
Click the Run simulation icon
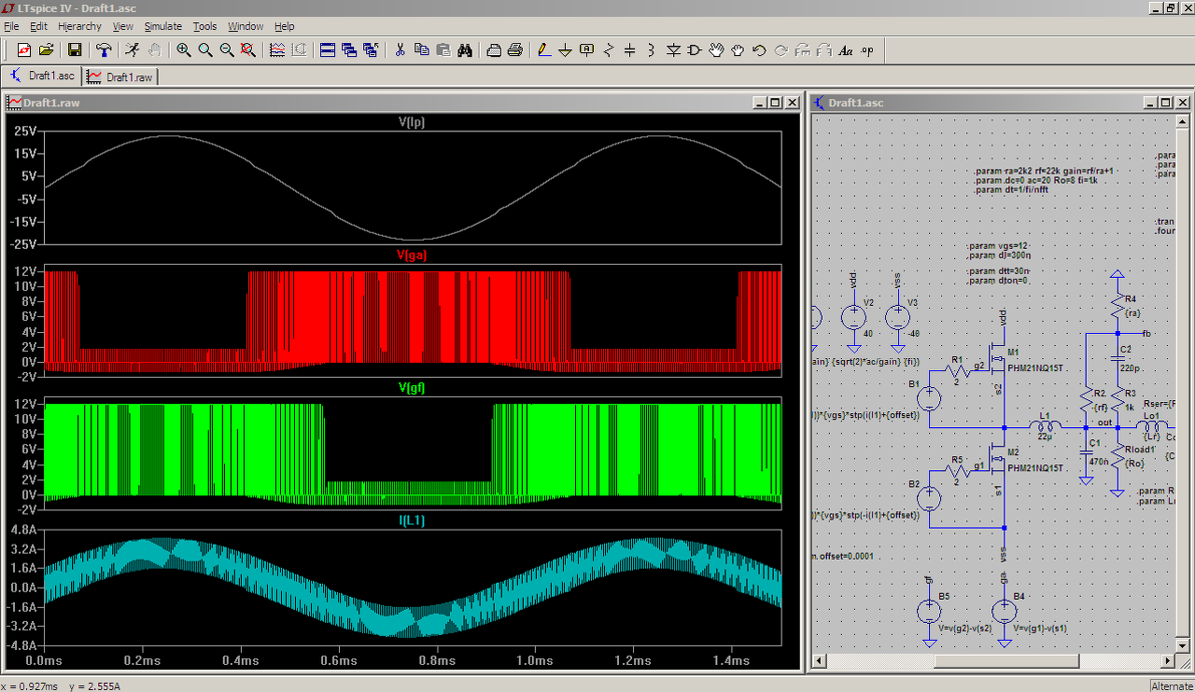coord(133,50)
